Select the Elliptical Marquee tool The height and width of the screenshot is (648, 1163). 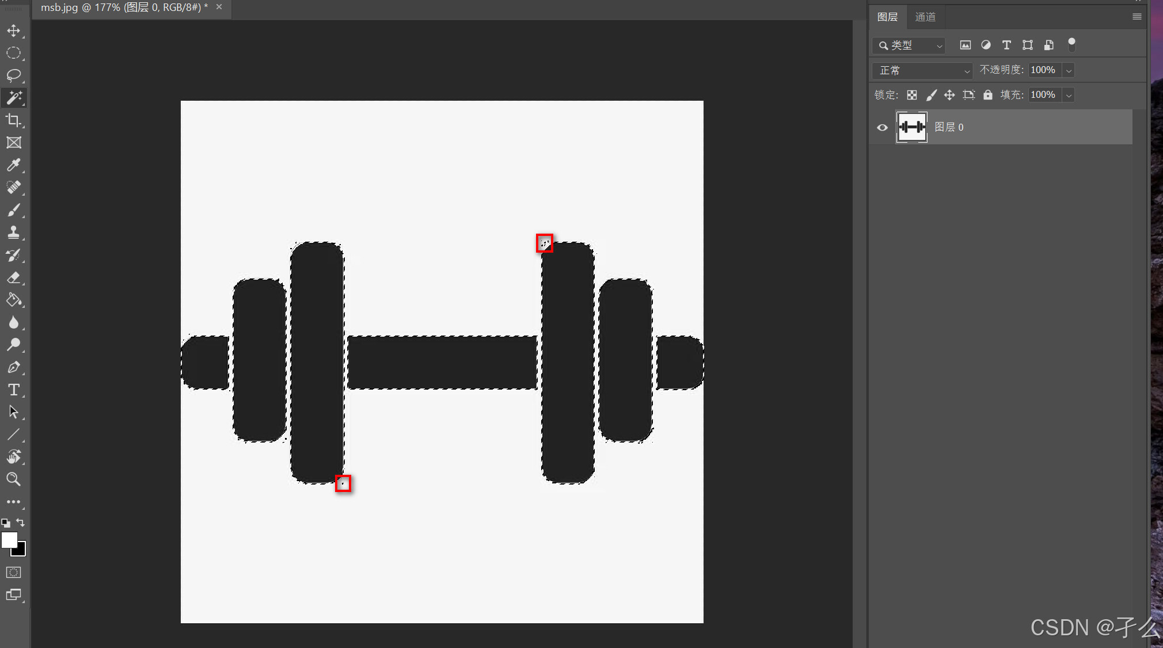(13, 53)
